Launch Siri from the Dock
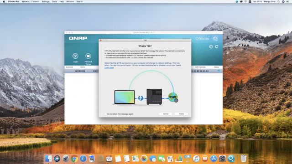The image size is (292, 164). [57, 159]
